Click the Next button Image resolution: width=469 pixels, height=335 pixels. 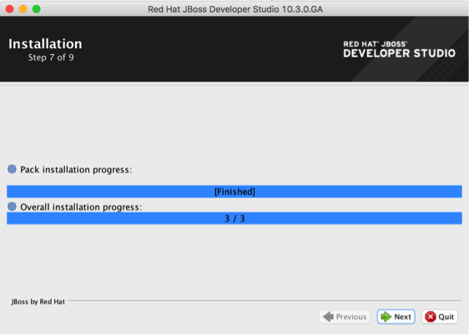tap(396, 317)
